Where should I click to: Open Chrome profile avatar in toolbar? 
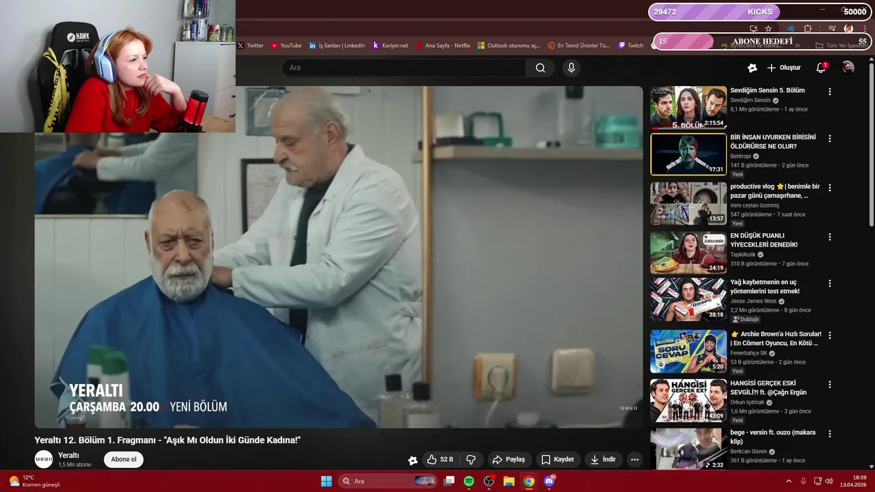[848, 29]
